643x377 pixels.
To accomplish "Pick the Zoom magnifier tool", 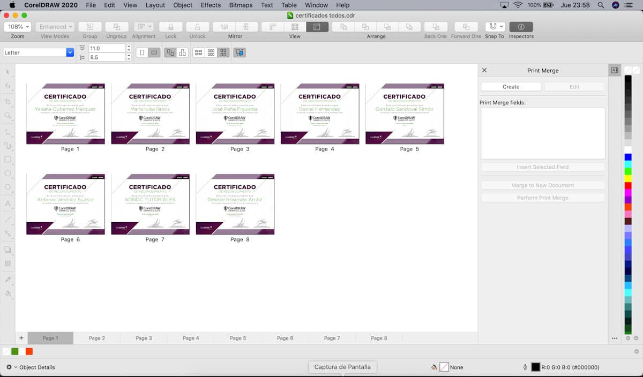I will [x=8, y=116].
